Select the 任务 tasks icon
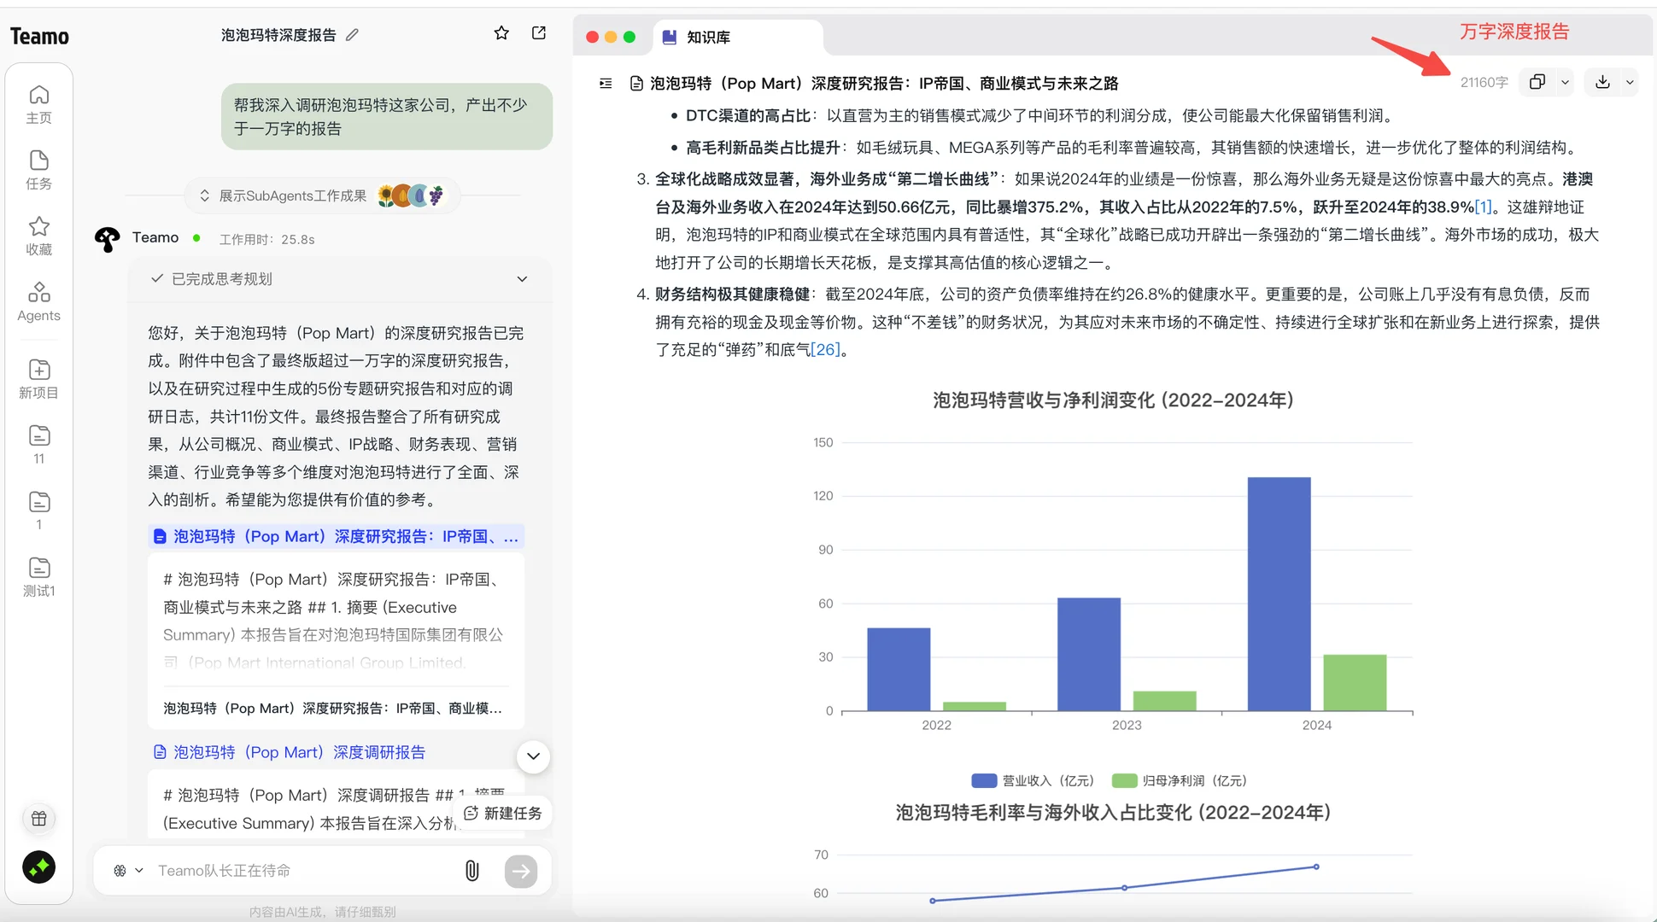1657x922 pixels. [38, 162]
